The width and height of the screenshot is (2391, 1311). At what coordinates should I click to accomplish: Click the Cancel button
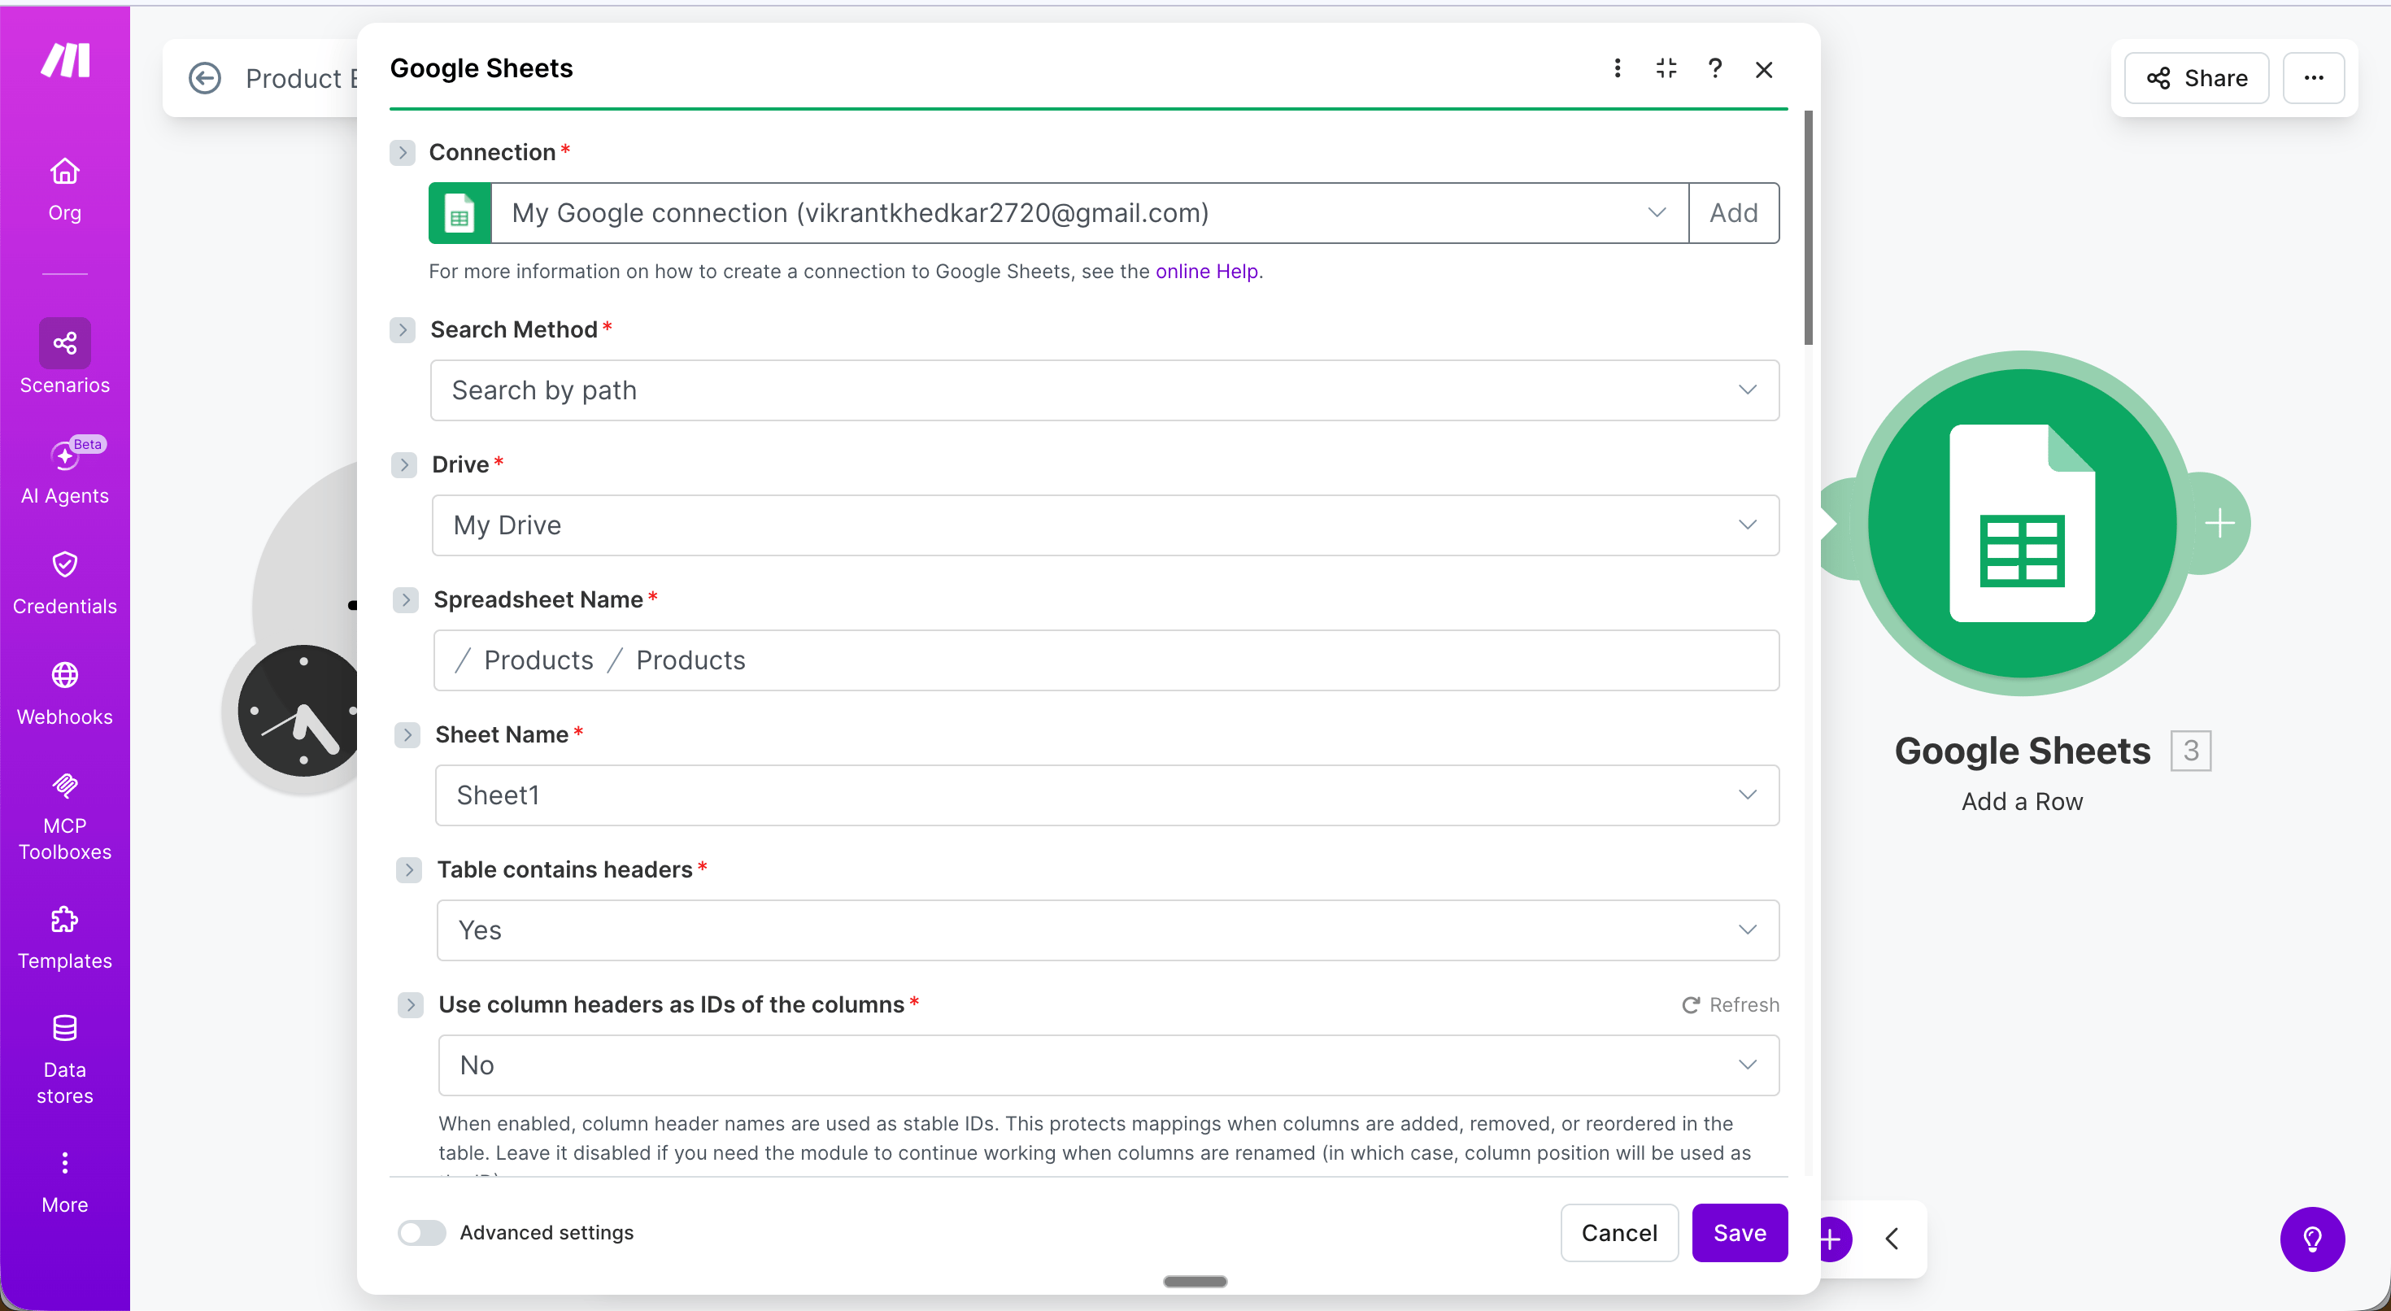coord(1618,1232)
